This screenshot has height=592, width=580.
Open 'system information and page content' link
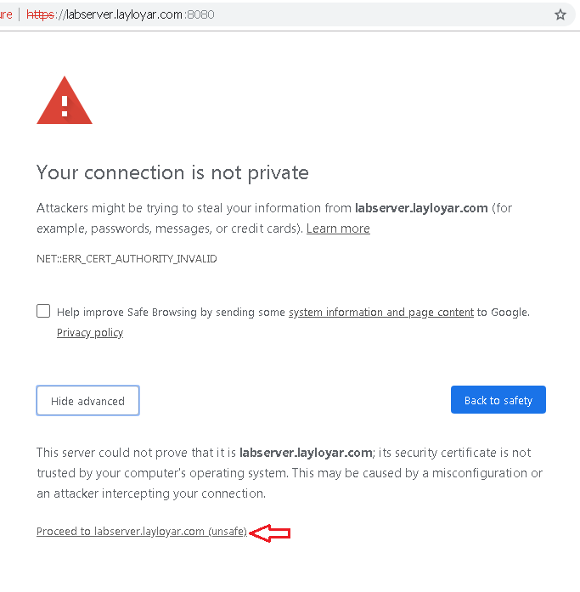point(381,313)
